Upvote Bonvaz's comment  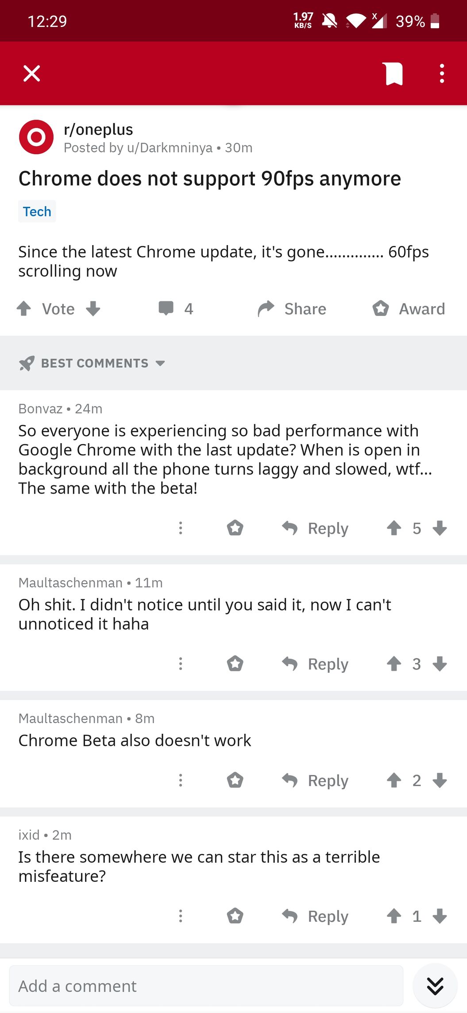point(394,528)
